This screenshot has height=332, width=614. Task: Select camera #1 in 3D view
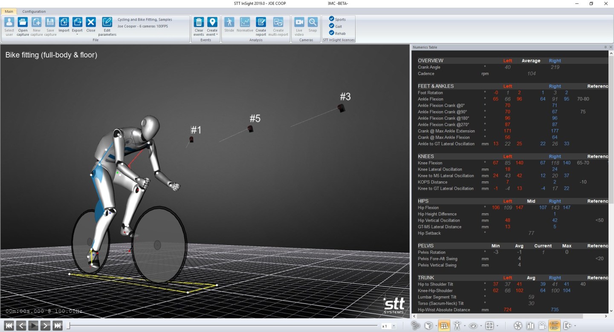point(191,139)
